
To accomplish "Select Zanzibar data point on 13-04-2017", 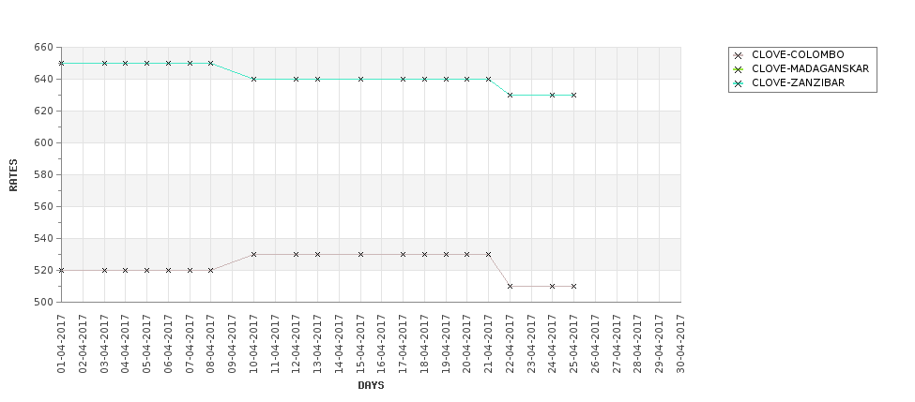I will coord(317,80).
